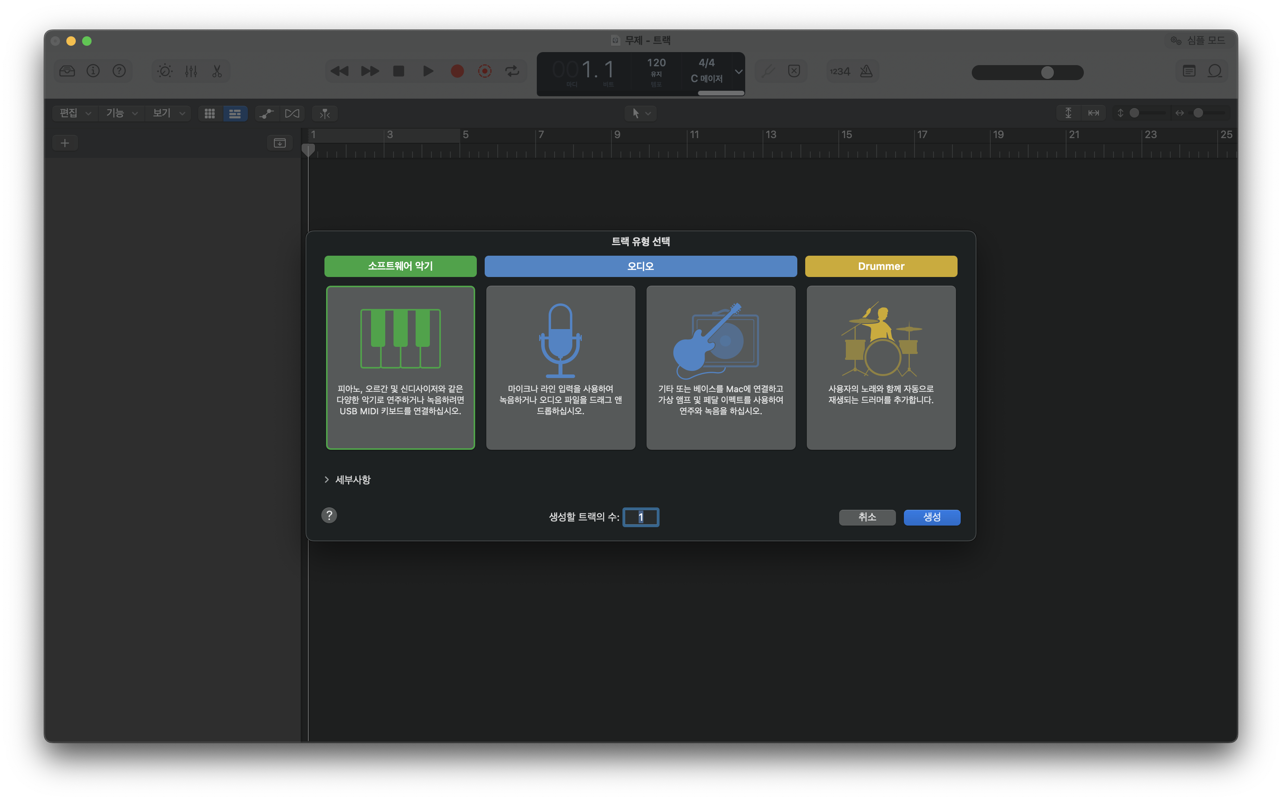
Task: Toggle the 1234 count-in button
Action: click(840, 71)
